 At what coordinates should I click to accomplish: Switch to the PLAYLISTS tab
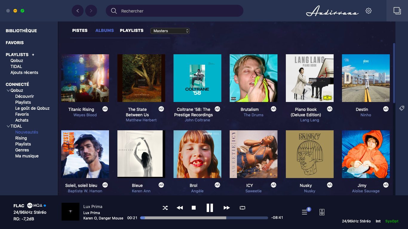pyautogui.click(x=132, y=30)
